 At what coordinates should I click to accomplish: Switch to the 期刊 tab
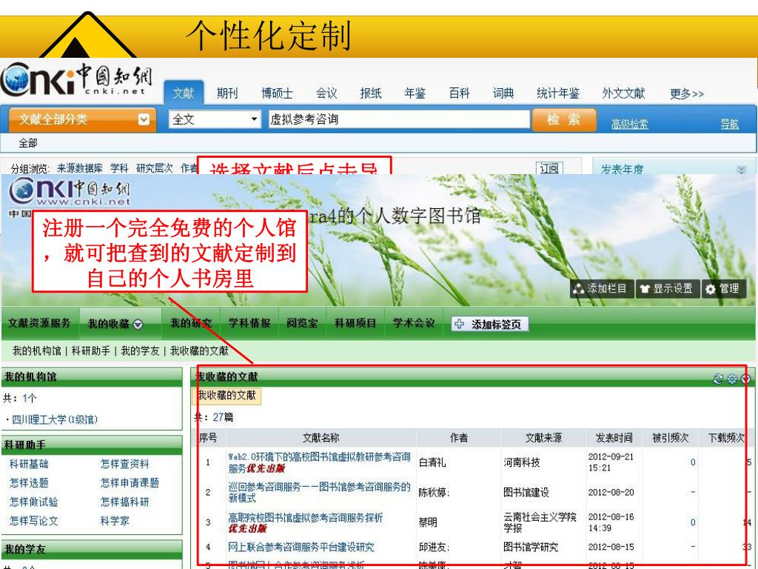[227, 93]
